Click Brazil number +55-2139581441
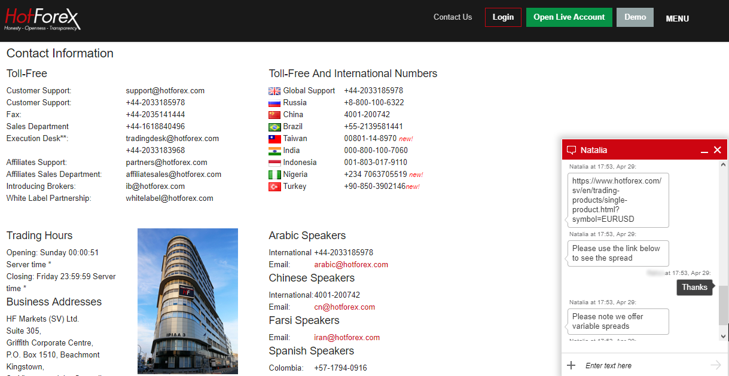Screen dimensions: 729x376 click(x=373, y=127)
